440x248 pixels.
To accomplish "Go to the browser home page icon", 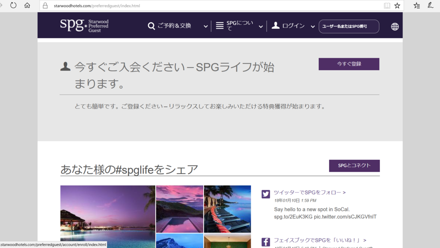I will (27, 5).
